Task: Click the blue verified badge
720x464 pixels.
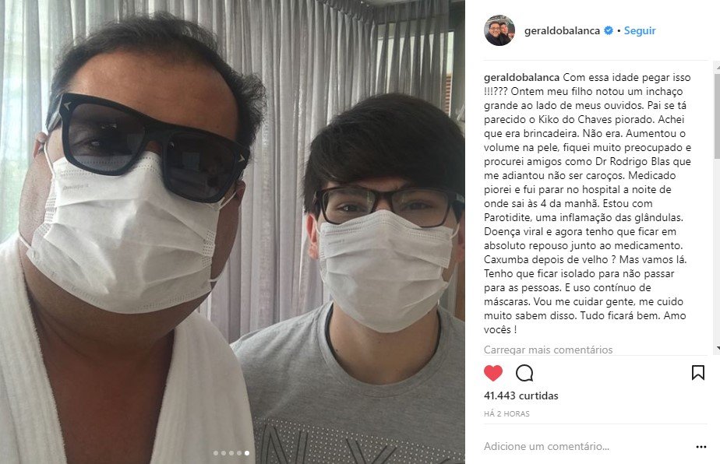Action: (609, 30)
